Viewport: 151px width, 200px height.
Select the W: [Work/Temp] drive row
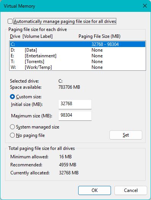pos(77,67)
